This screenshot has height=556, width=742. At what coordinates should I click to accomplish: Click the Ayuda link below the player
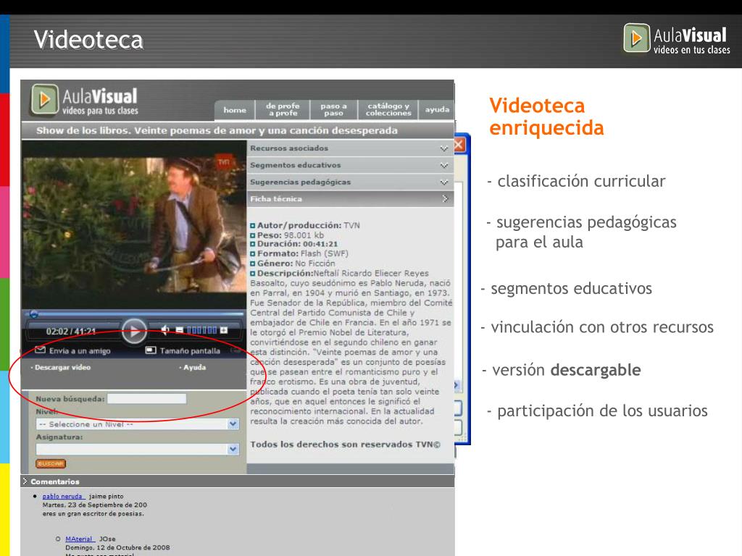point(193,367)
